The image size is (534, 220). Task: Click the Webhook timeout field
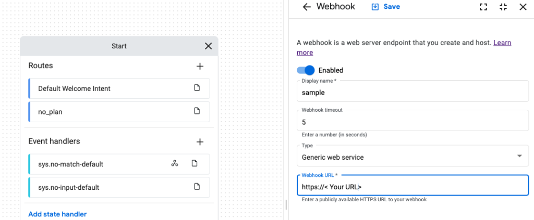(412, 122)
